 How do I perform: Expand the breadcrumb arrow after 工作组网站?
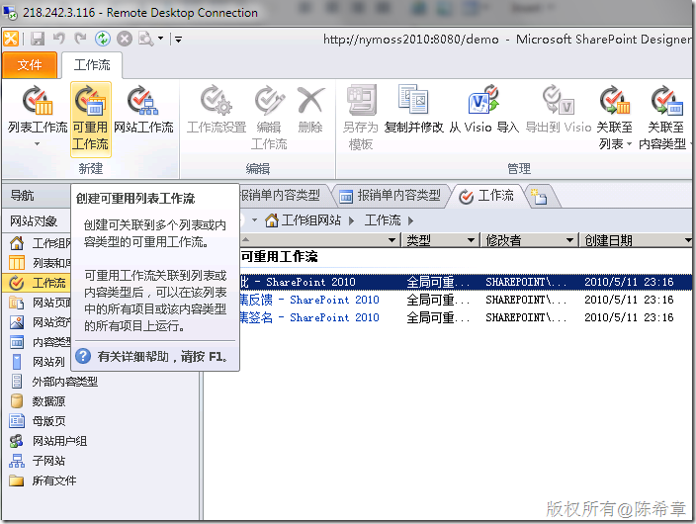352,220
